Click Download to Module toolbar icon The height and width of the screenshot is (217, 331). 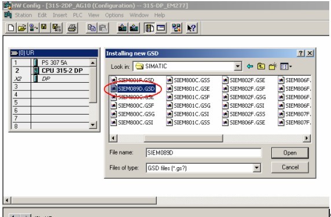[x=122, y=28]
